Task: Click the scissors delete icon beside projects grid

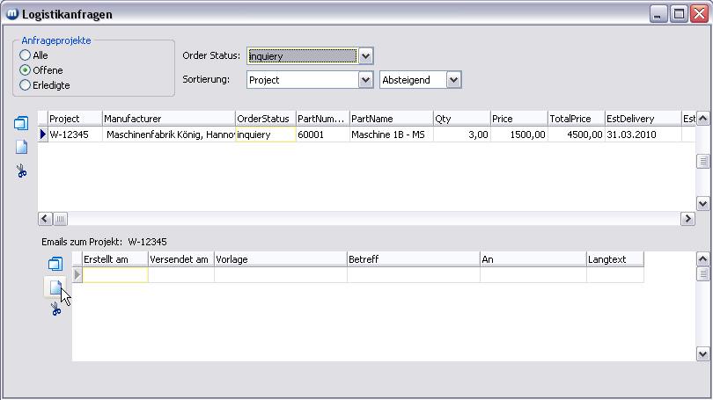Action: coord(21,171)
